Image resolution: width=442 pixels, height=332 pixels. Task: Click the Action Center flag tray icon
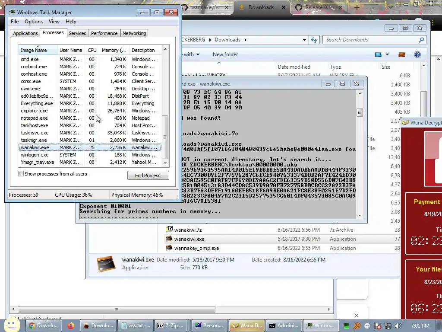pos(377,326)
